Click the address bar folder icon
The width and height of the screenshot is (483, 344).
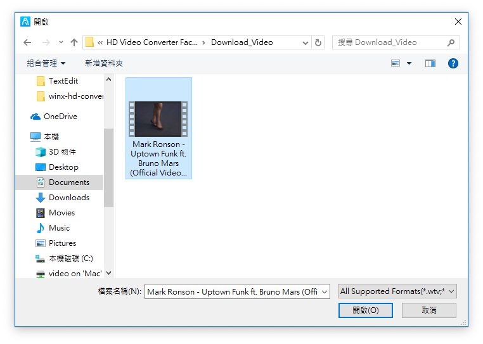[x=89, y=42]
